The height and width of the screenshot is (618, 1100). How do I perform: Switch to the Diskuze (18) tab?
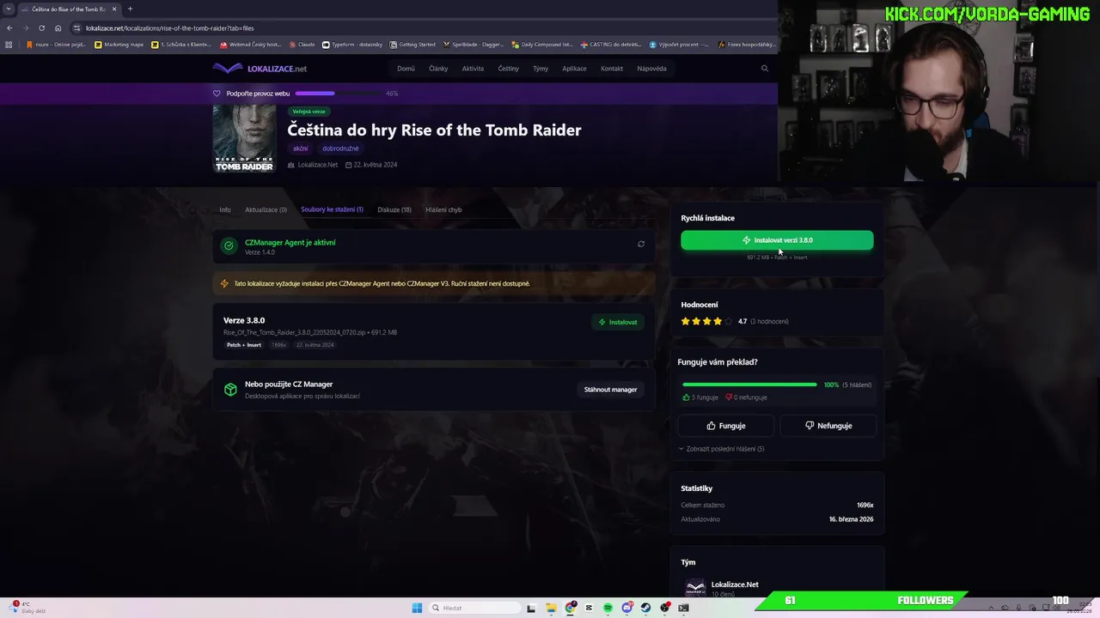(394, 209)
